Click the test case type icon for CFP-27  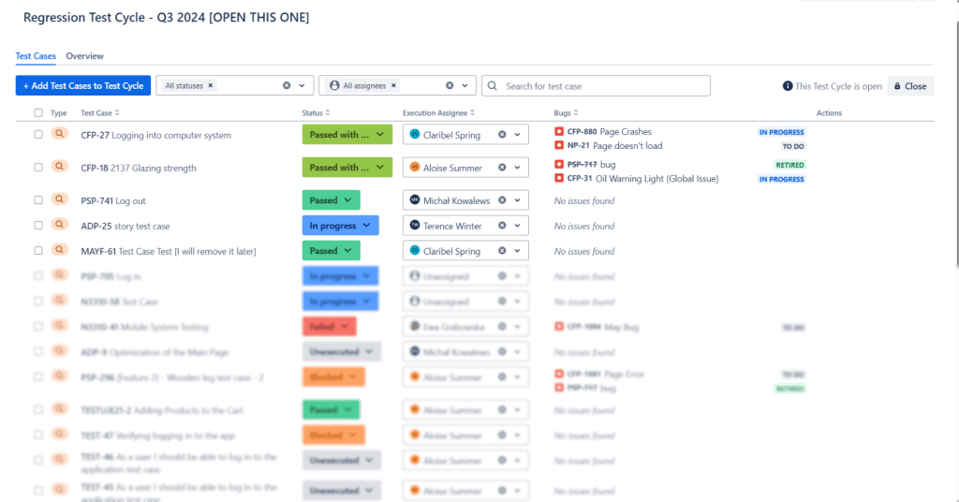point(59,134)
